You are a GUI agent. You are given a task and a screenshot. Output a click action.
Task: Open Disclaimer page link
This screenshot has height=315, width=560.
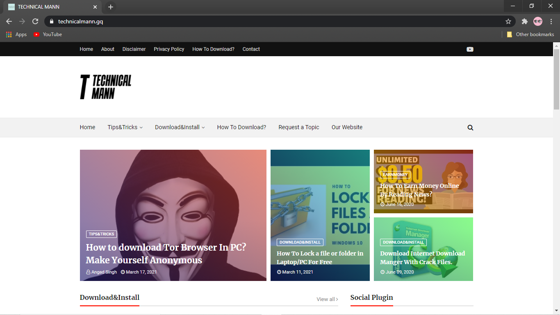click(x=134, y=49)
